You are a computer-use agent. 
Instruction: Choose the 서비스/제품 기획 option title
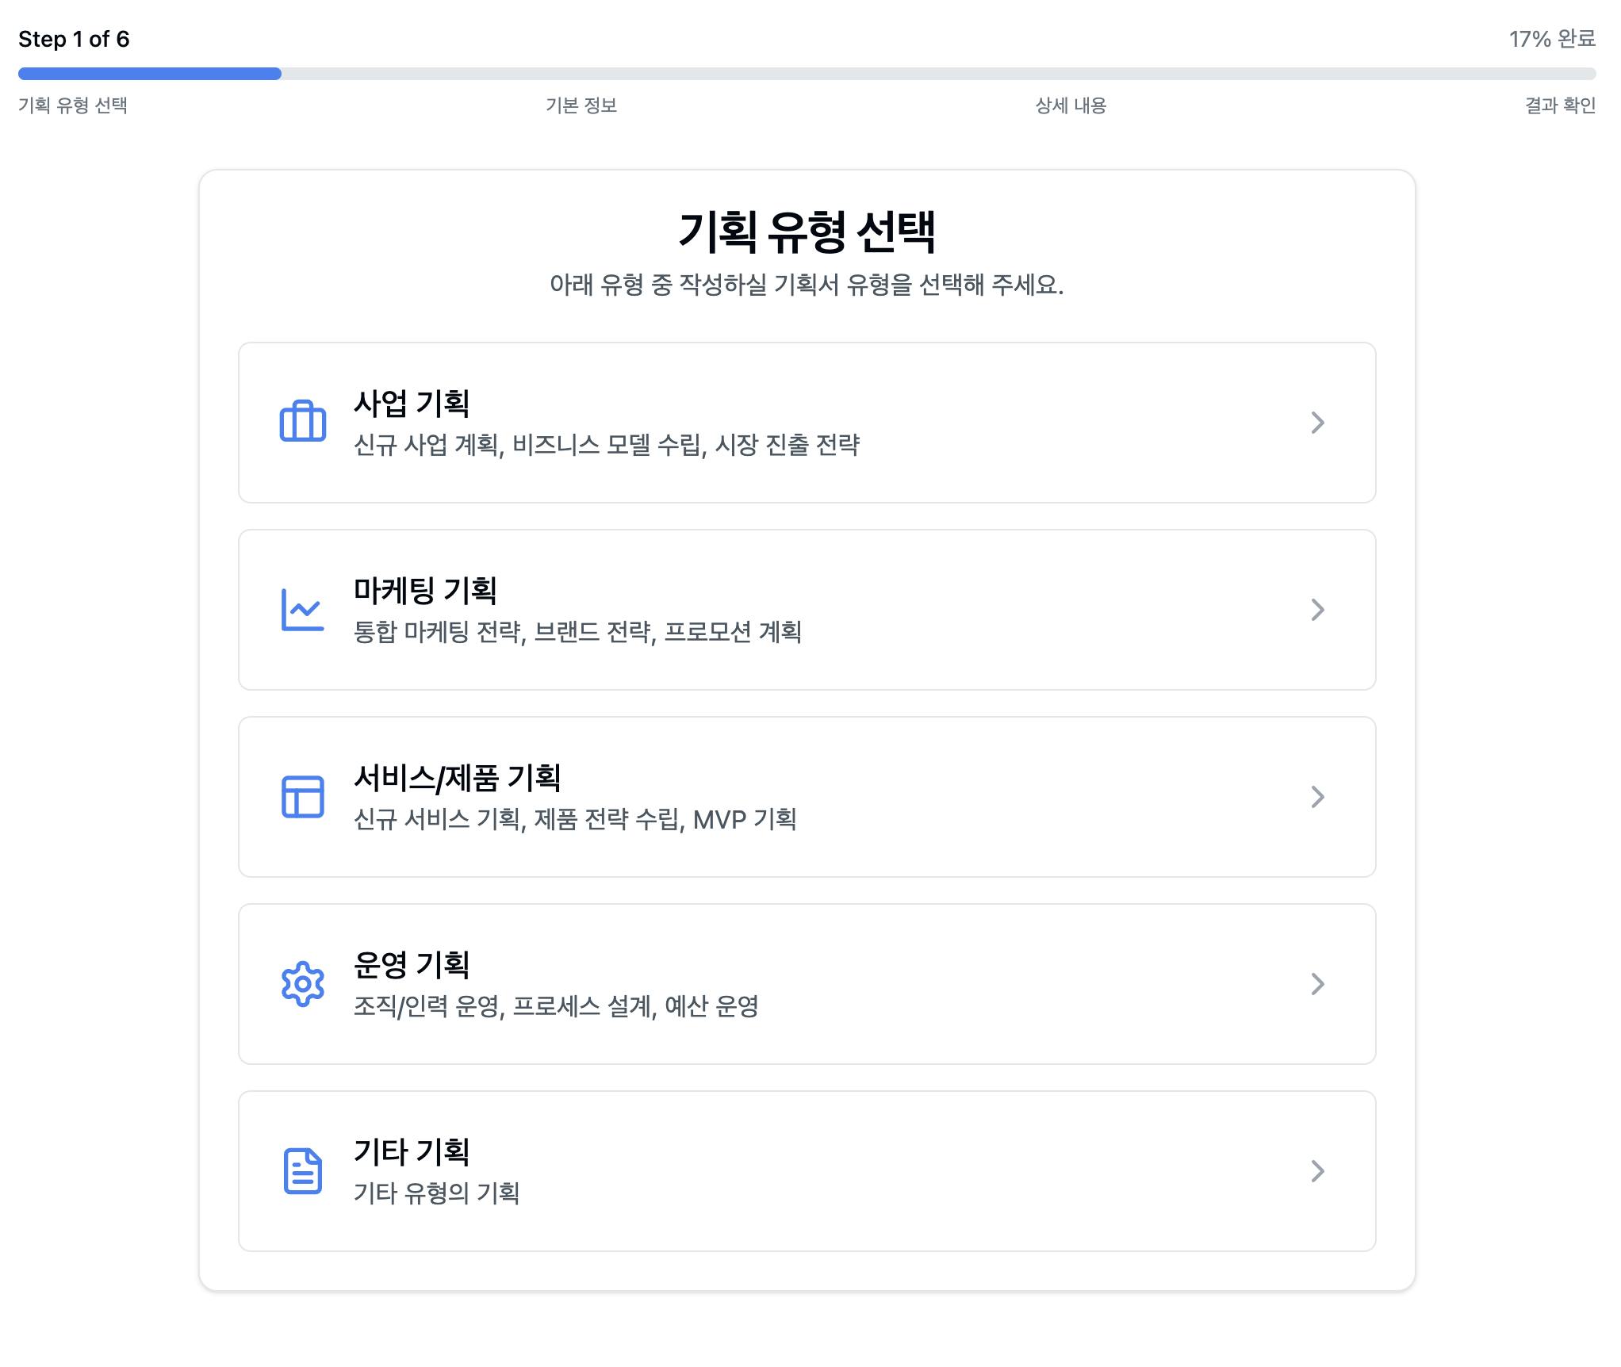tap(457, 778)
